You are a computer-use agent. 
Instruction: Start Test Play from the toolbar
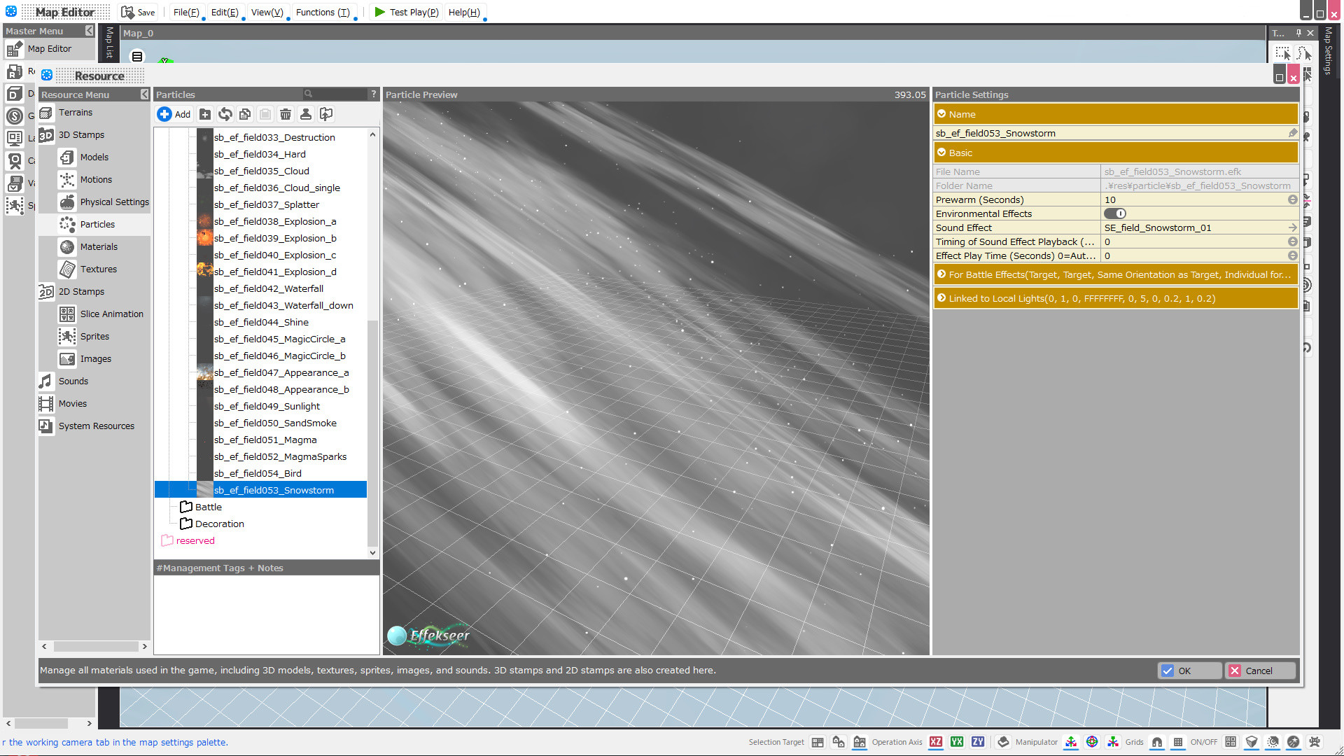click(x=406, y=12)
